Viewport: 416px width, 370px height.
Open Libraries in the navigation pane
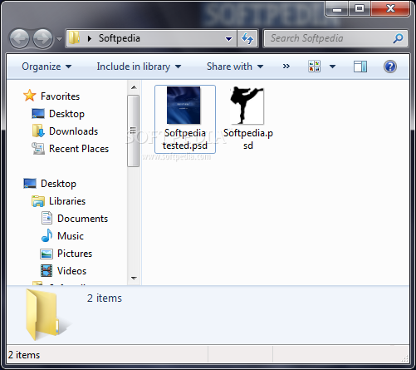(x=67, y=201)
